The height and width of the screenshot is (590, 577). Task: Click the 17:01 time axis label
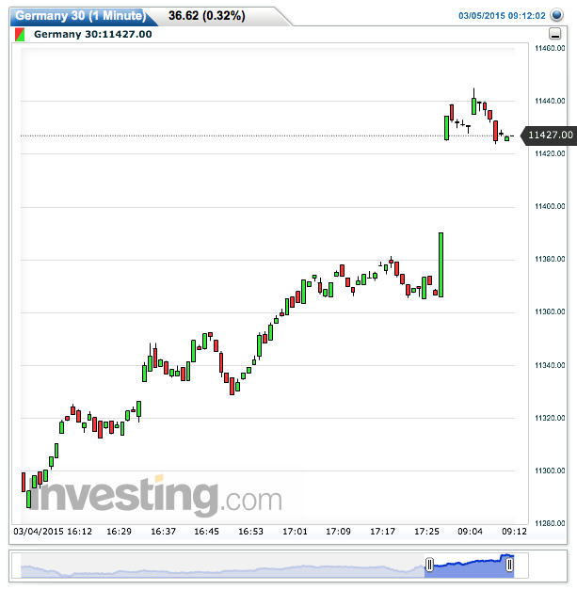point(295,532)
